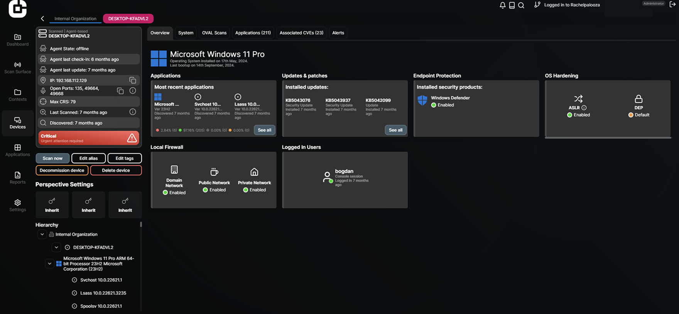679x314 pixels.
Task: Click the Svchost recent application entry
Action: pyautogui.click(x=212, y=107)
